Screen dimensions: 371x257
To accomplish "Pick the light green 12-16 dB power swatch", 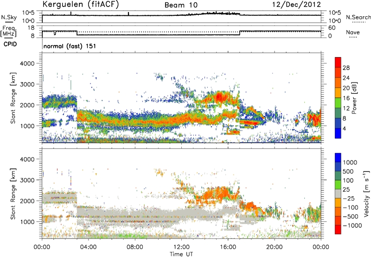I will 338,103.
